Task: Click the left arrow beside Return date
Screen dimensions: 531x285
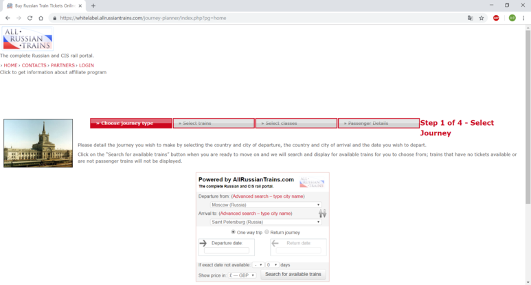Action: 275,243
